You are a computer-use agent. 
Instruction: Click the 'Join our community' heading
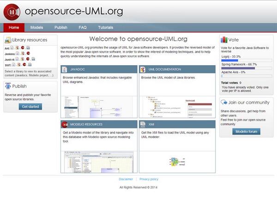249,103
